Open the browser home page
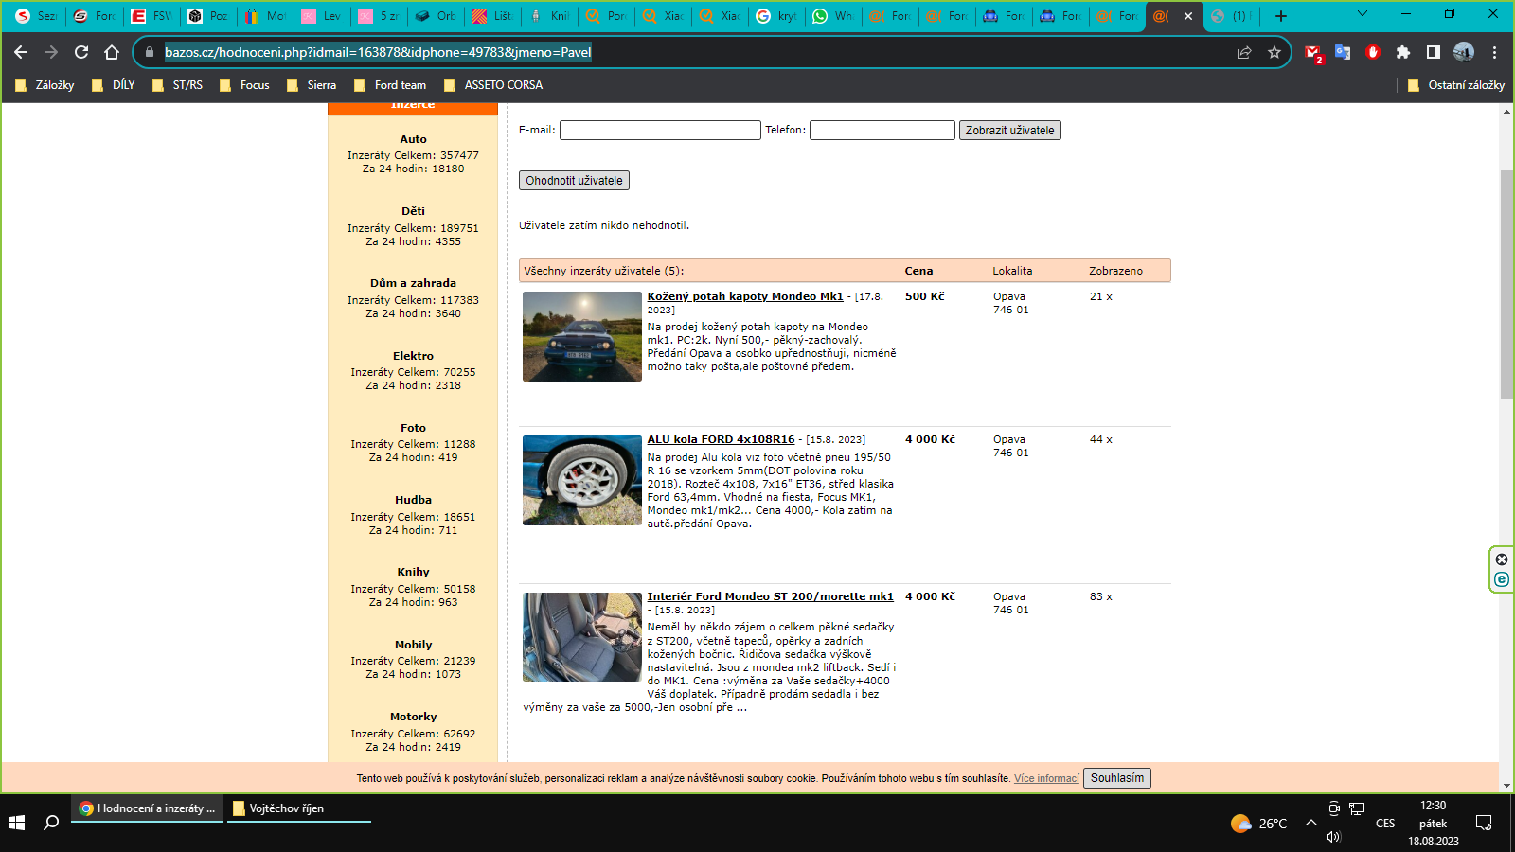The width and height of the screenshot is (1515, 852). tap(112, 52)
